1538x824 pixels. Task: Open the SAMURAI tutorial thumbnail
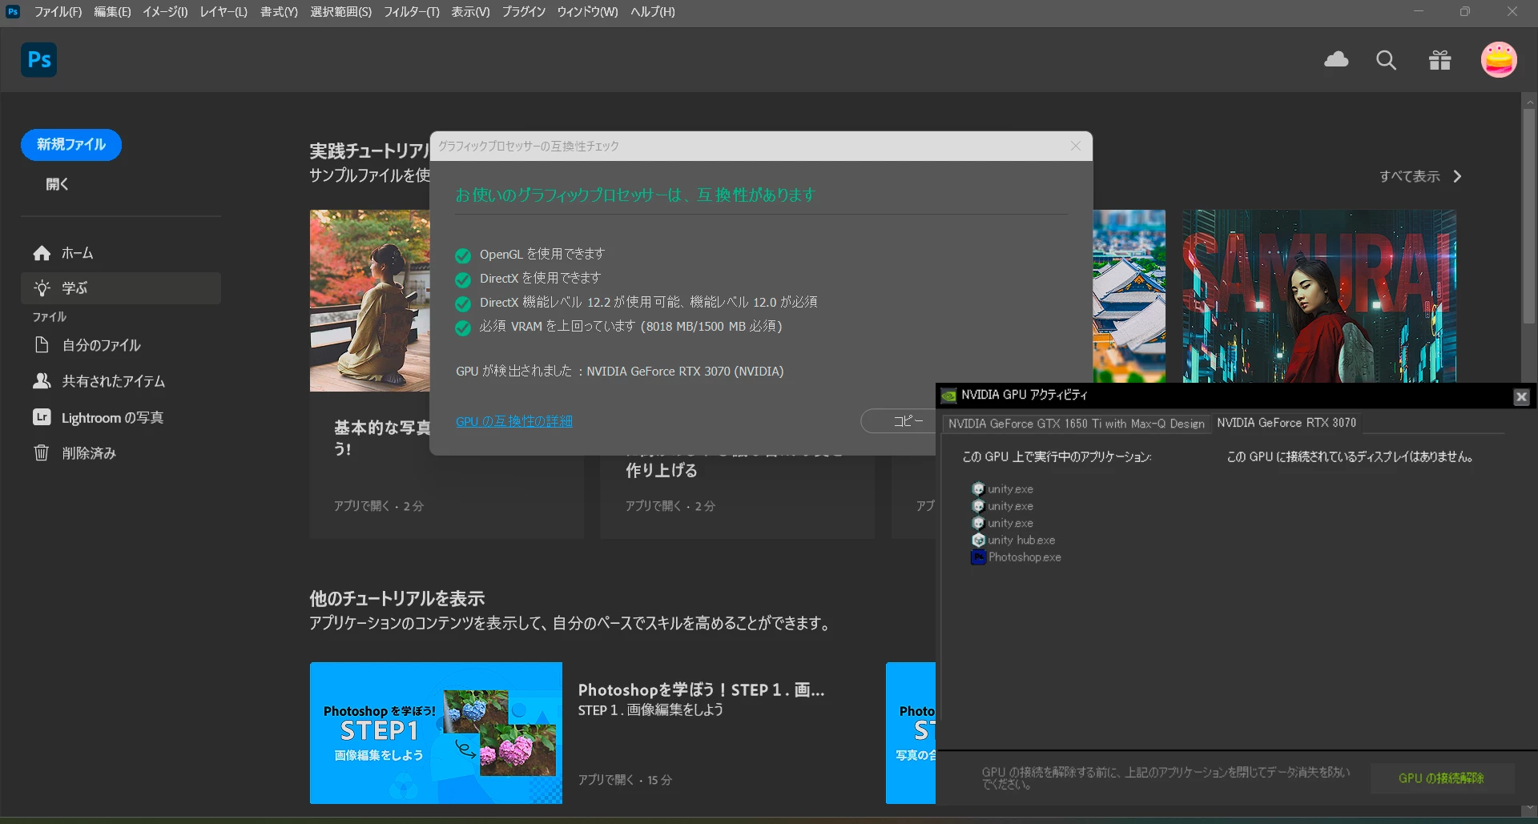point(1319,296)
